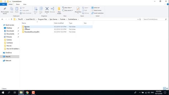Open the Move to menu
Screen dimensions: 169x95
(35, 11)
